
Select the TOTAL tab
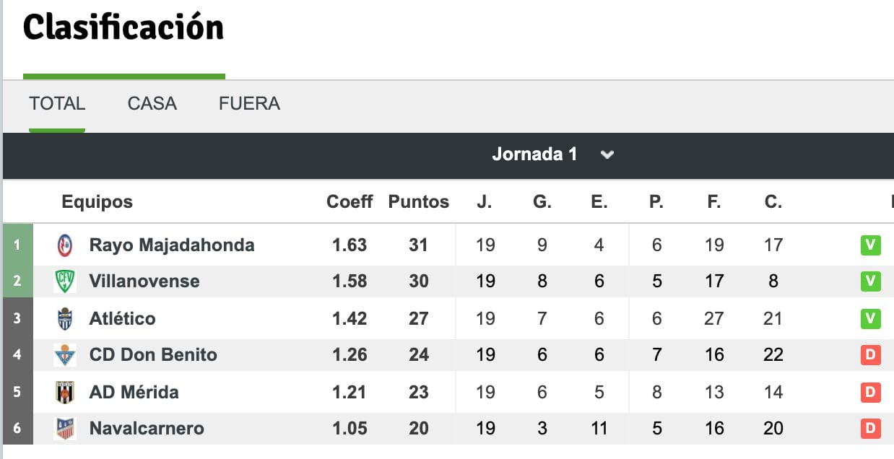tap(57, 104)
